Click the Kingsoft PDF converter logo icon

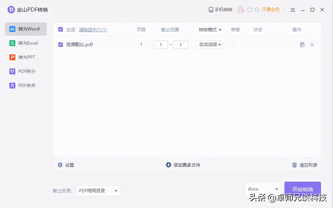point(11,10)
